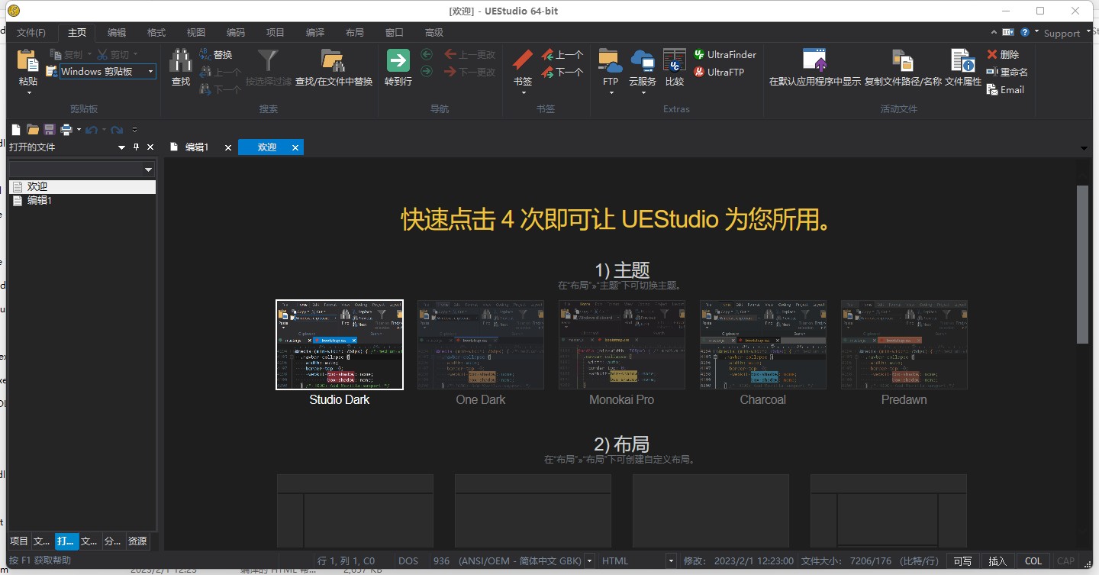Screen dimensions: 1099x575
Task: Switch to the 编辑 ribbon tab
Action: (117, 32)
